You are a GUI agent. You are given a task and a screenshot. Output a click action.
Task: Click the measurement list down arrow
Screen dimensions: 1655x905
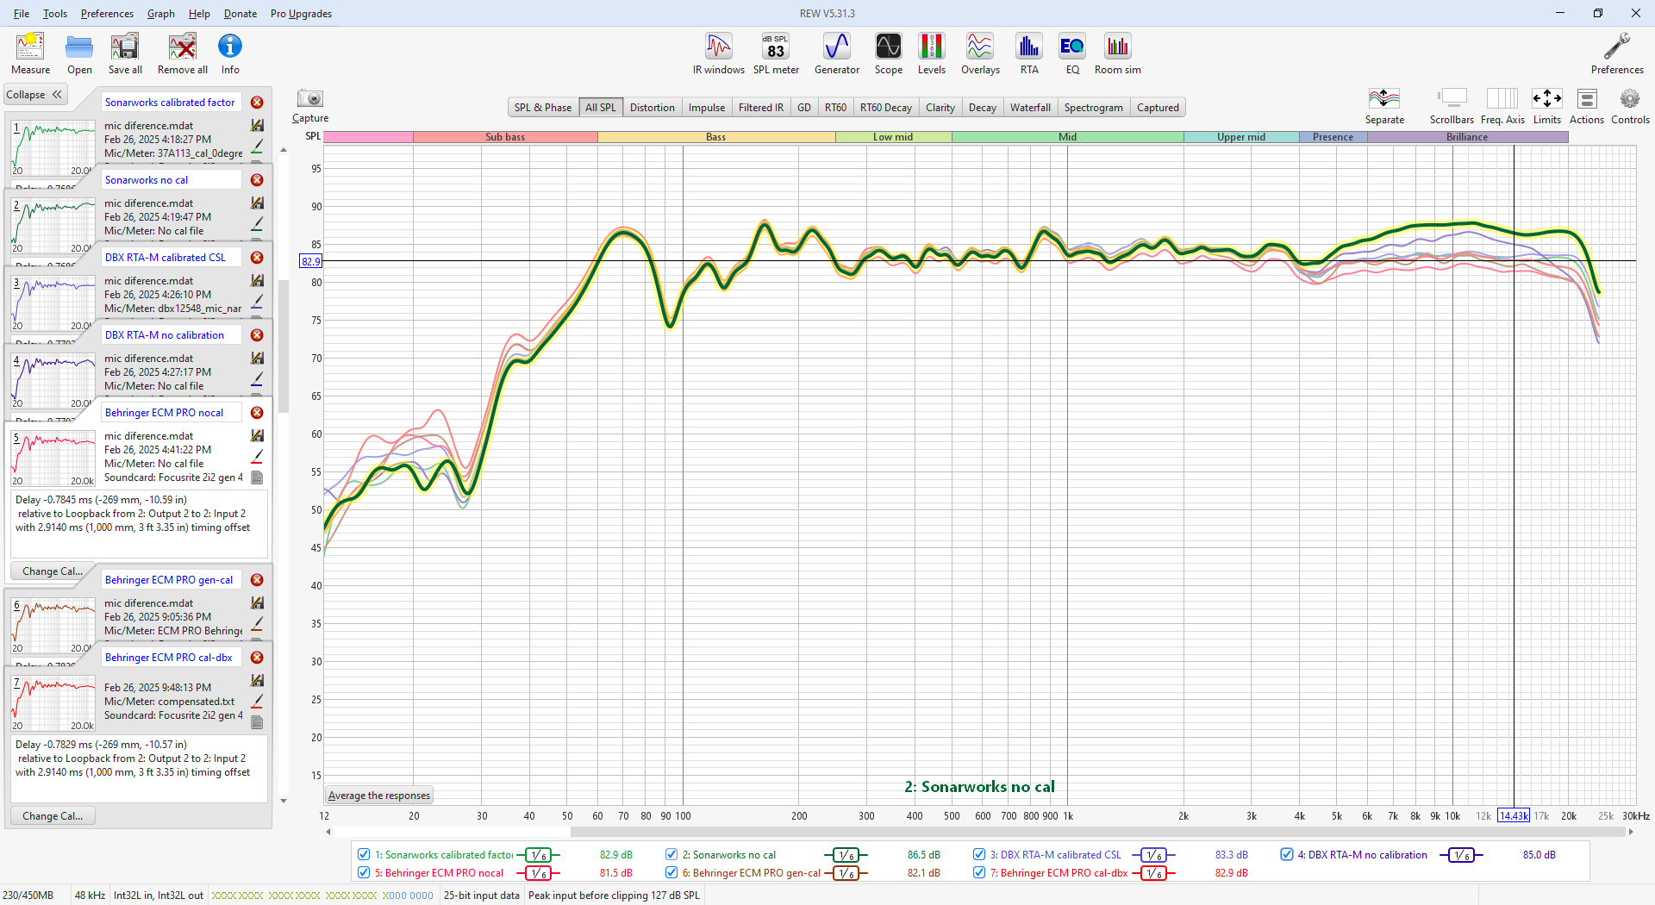(284, 801)
